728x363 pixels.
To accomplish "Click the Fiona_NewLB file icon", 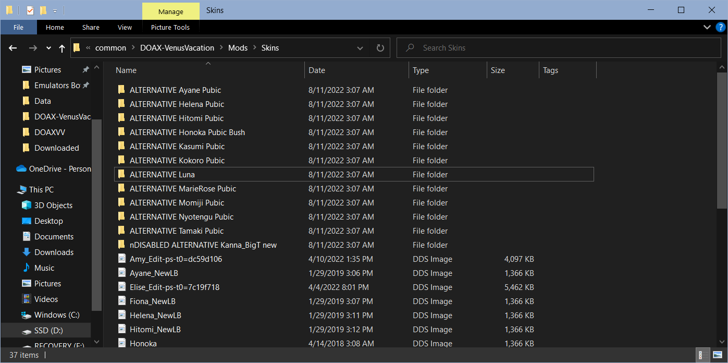I will pyautogui.click(x=122, y=301).
